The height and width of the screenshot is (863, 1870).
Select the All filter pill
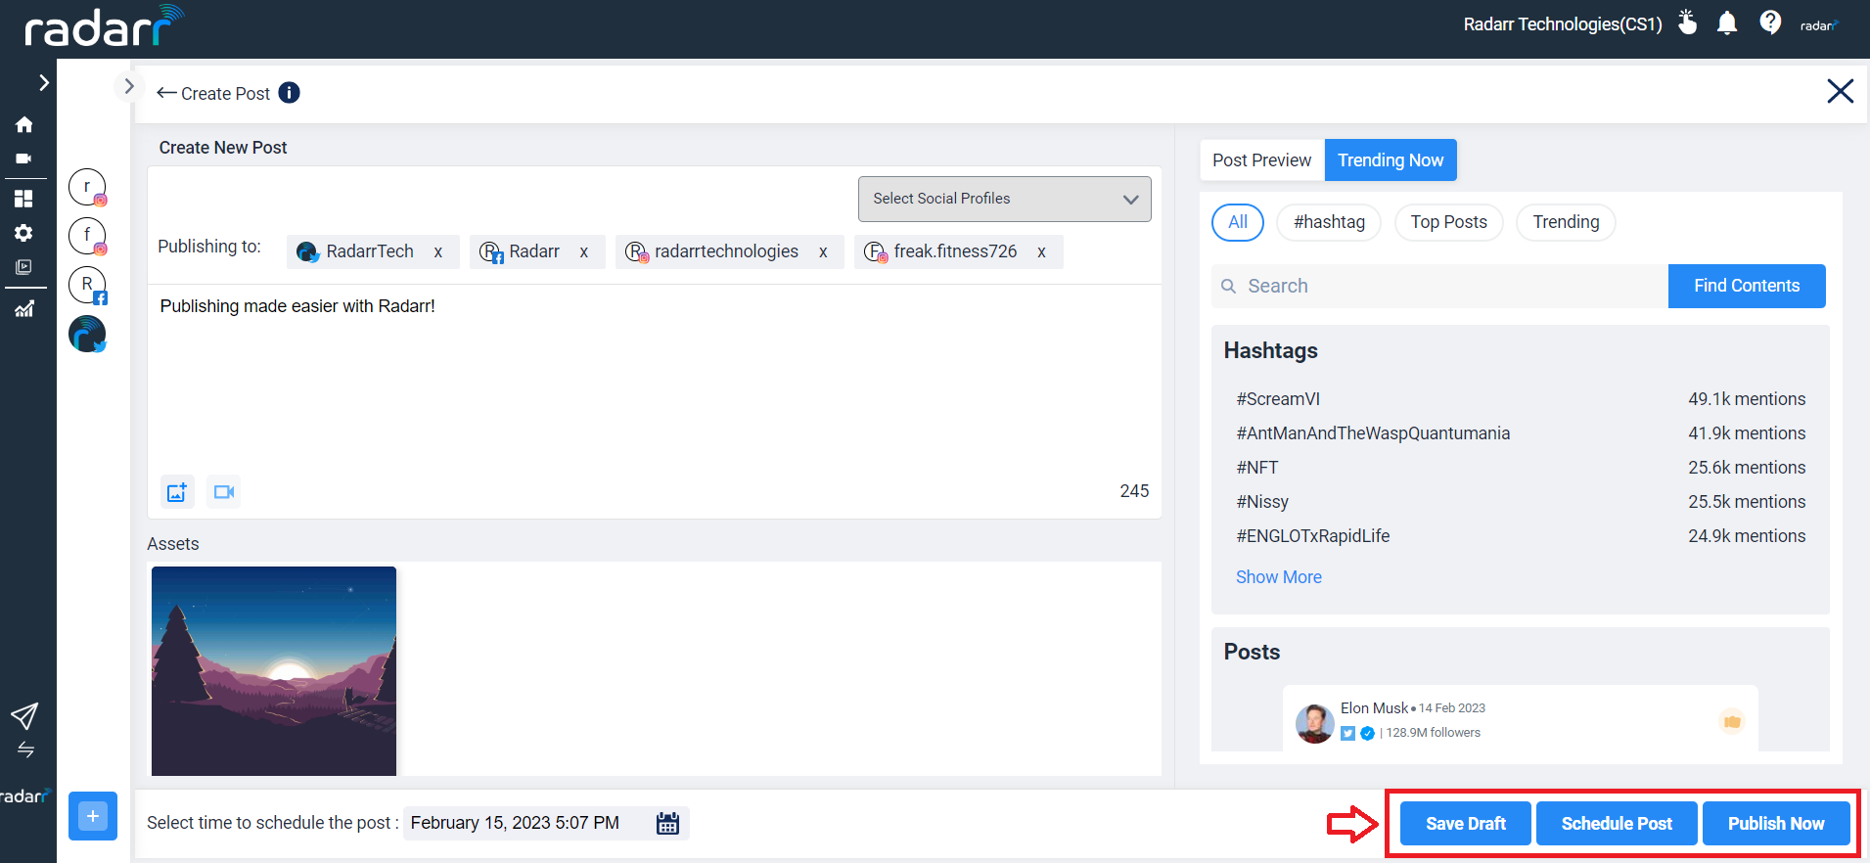(x=1238, y=222)
